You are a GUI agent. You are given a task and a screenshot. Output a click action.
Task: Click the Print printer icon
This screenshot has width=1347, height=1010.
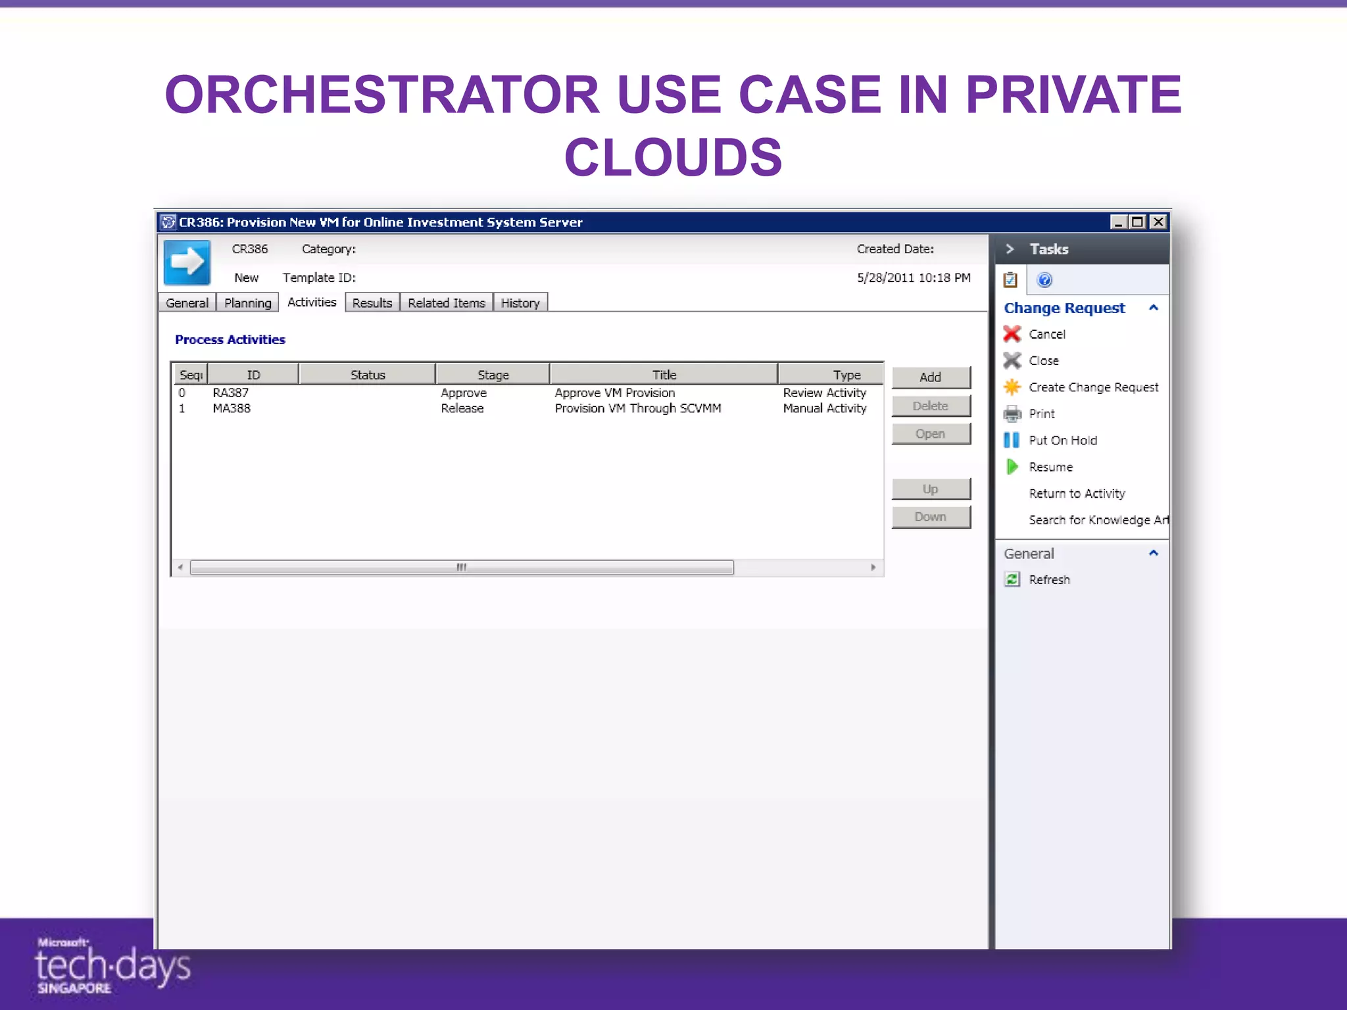click(x=1012, y=414)
